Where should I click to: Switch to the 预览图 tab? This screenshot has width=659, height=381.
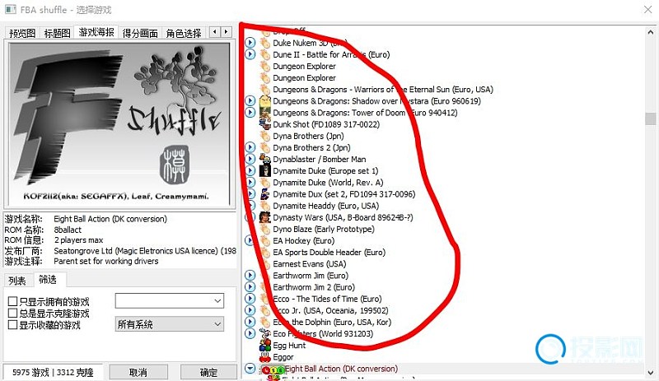click(x=22, y=33)
